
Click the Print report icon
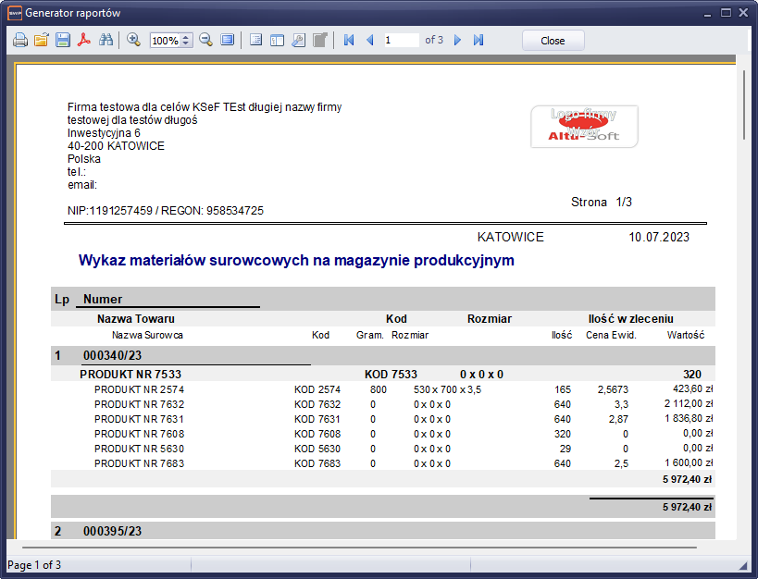coord(19,41)
